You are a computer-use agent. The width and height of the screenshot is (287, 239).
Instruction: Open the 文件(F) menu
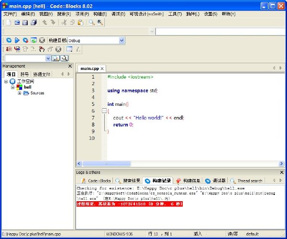pyautogui.click(x=10, y=14)
